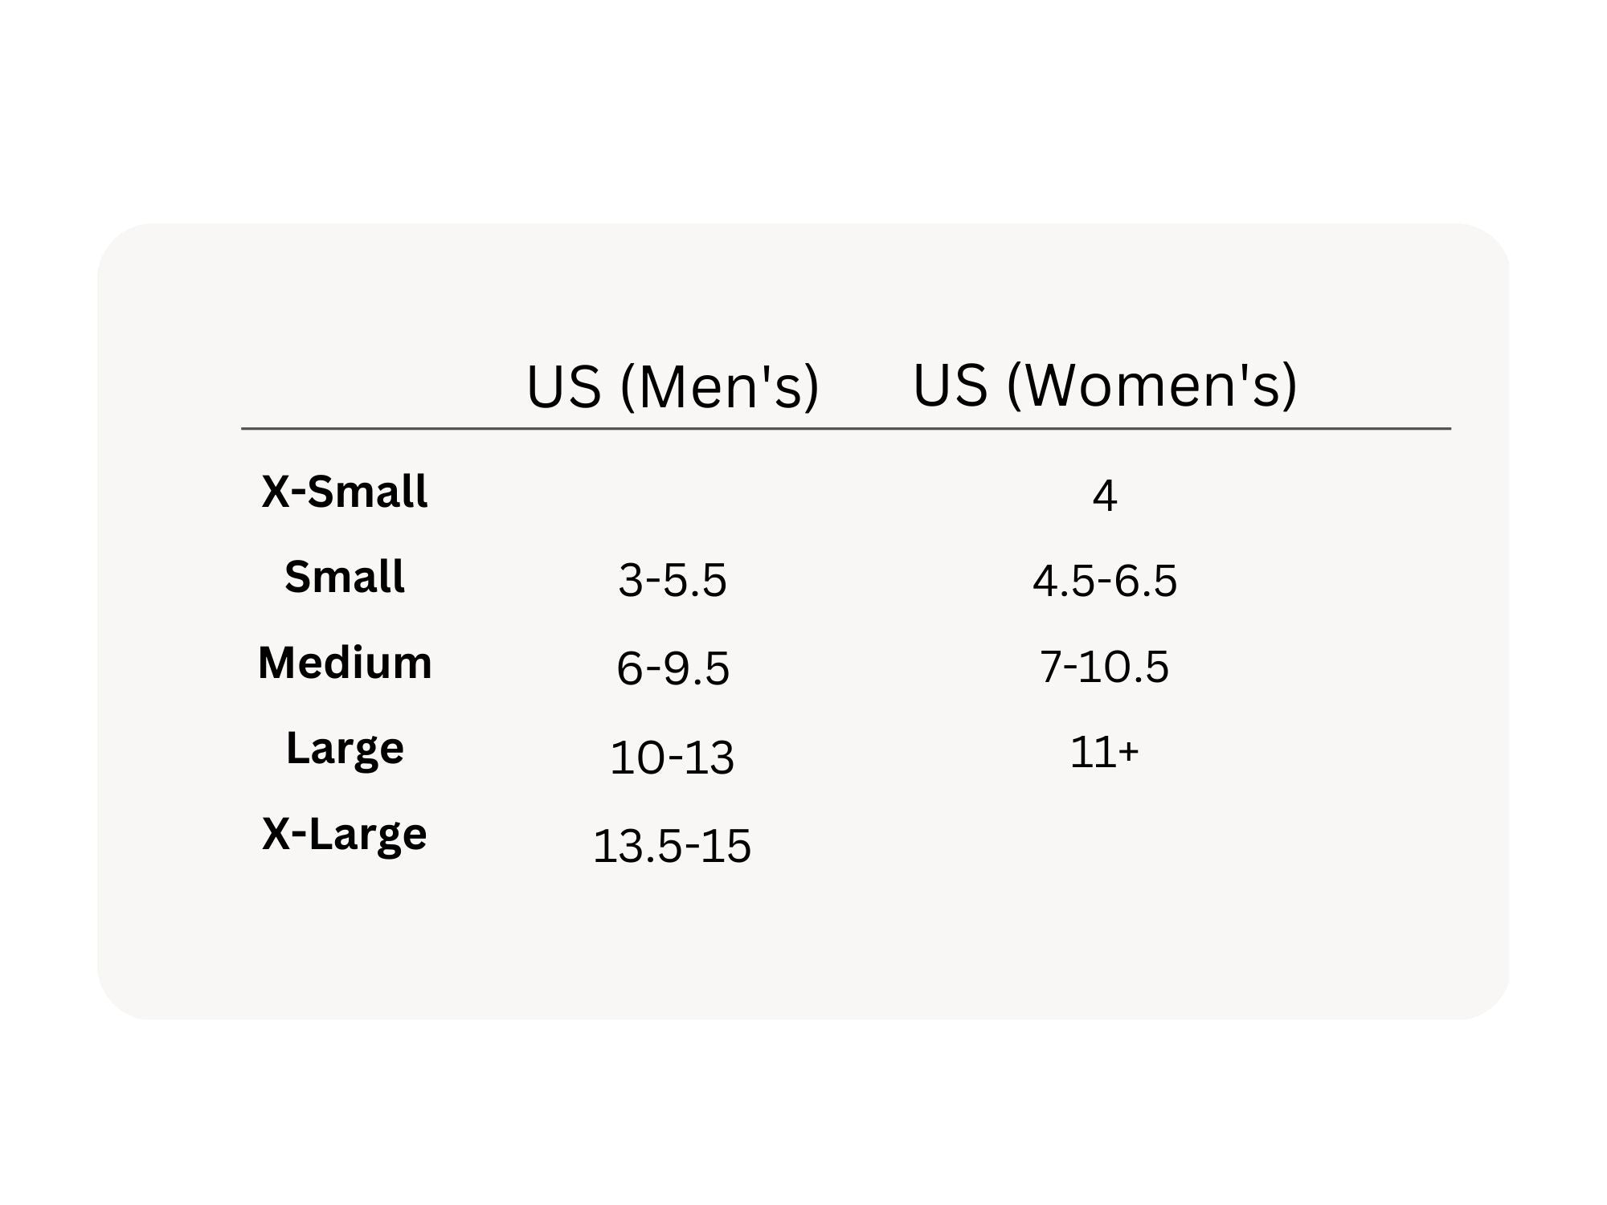Screen dimensions: 1607x1205
Task: Click the men's Small value 3-5.5
Action: pyautogui.click(x=673, y=581)
